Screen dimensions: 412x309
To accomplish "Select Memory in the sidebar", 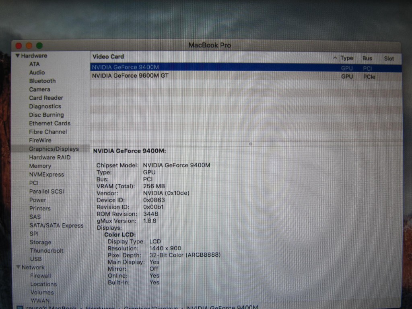I will pos(40,166).
